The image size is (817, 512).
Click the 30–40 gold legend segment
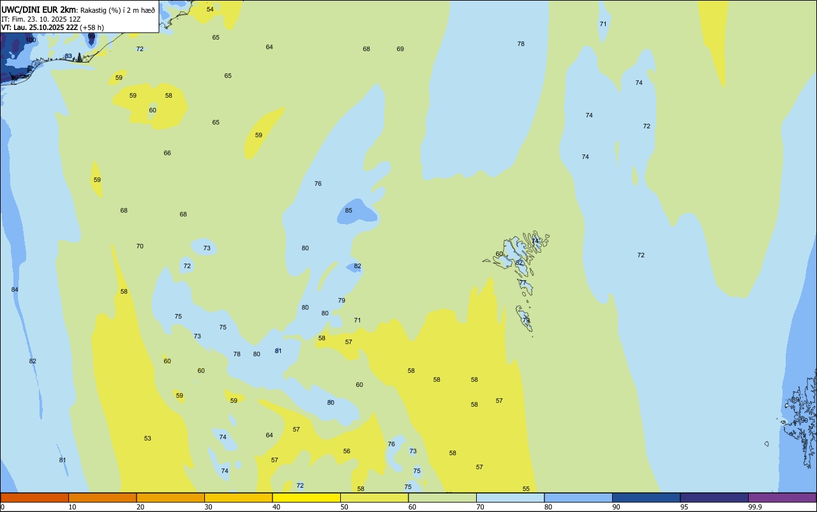click(238, 497)
